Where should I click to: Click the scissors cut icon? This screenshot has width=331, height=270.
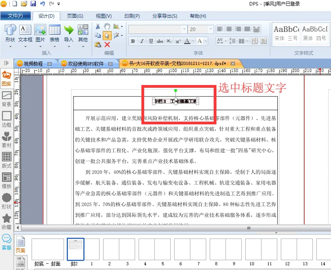click(98, 26)
